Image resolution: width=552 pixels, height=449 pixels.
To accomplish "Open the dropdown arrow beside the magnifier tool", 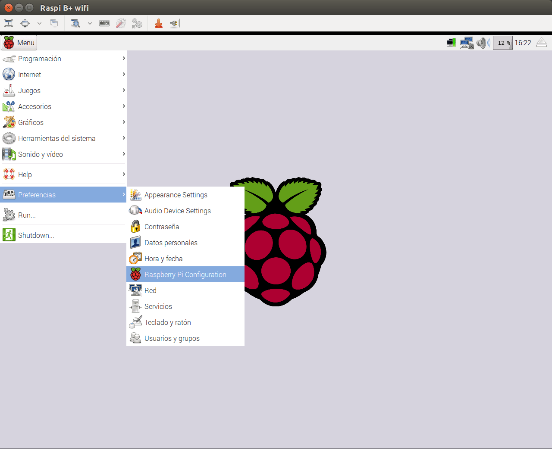I will (89, 23).
